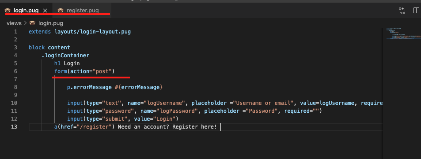Click the login.pug breadcrumb item
The height and width of the screenshot is (159, 421).
coord(51,23)
